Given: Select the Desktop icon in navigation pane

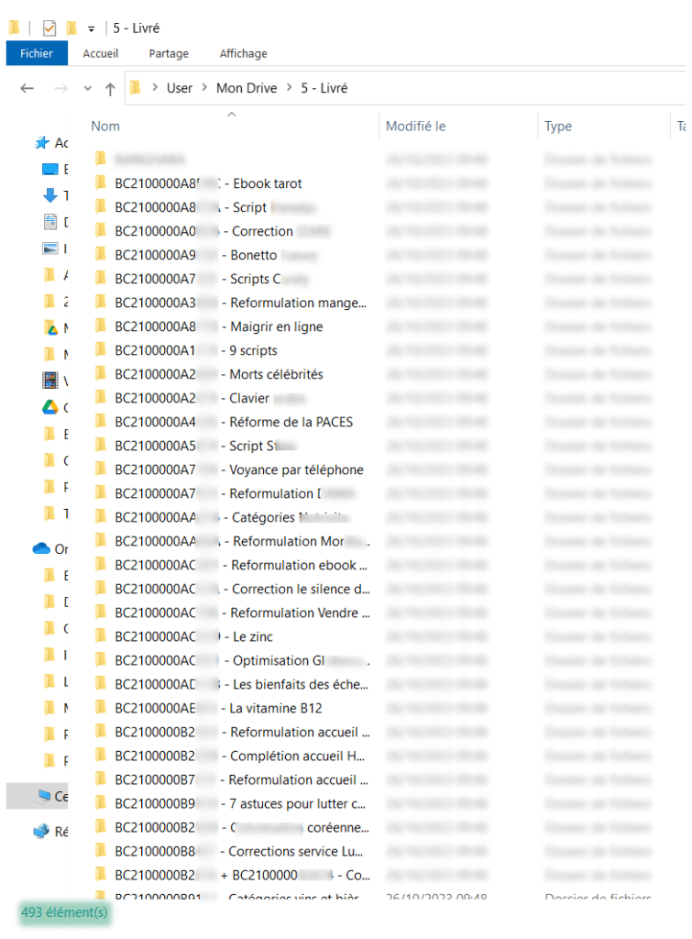Looking at the screenshot, I should [50, 169].
